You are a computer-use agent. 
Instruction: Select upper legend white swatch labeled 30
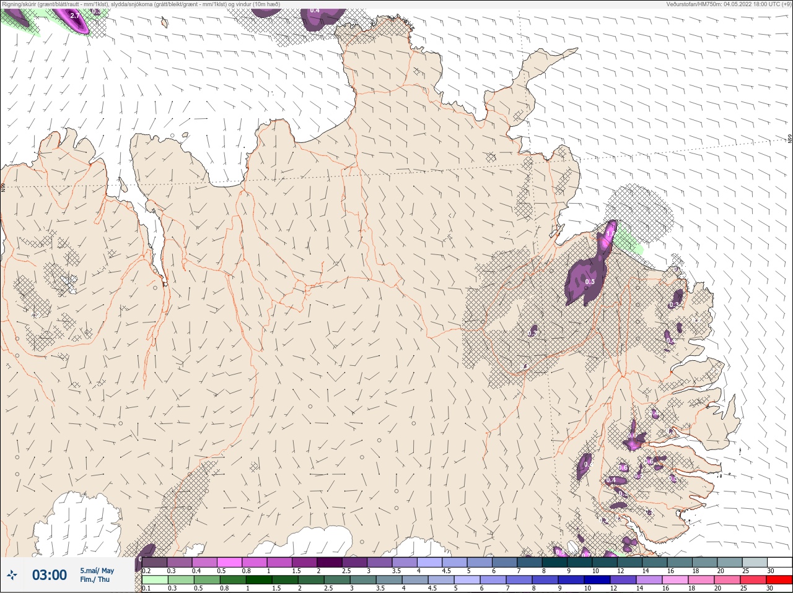tap(779, 562)
